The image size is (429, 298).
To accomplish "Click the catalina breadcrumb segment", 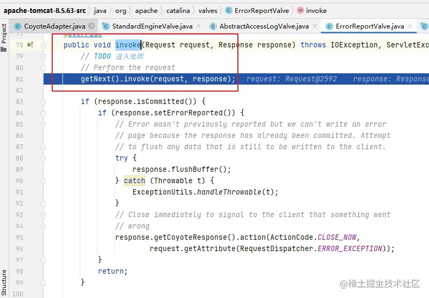I will [x=178, y=11].
